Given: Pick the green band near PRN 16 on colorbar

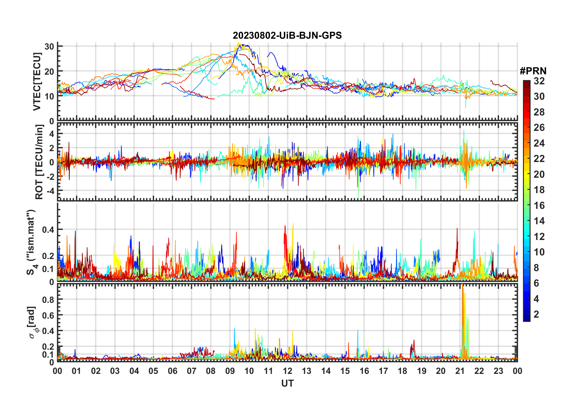Looking at the screenshot, I should [526, 206].
